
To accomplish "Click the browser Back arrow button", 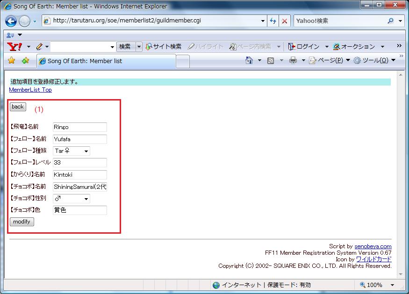I will click(x=11, y=21).
